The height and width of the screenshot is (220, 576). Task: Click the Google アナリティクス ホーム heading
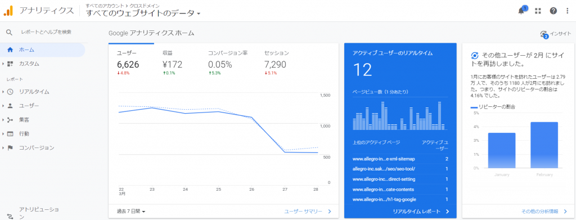[x=151, y=33]
